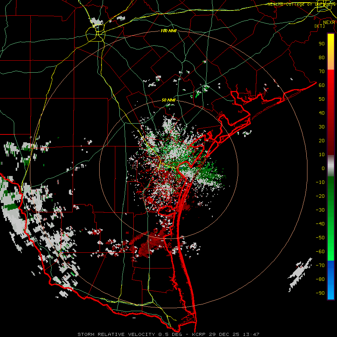Image resolution: width=337 pixels, height=337 pixels.
Task: Pick the blue band of the color bar
Action: tap(331, 280)
